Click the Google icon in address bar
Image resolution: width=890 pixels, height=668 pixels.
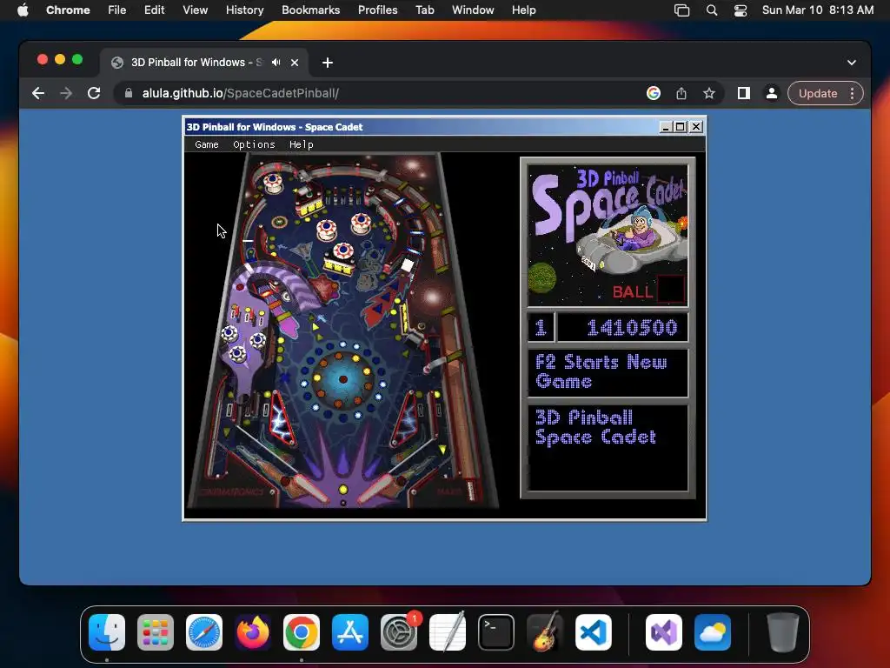point(654,93)
